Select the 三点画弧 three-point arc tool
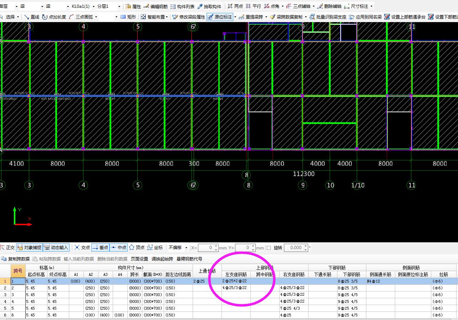458x320 pixels. pos(81,17)
